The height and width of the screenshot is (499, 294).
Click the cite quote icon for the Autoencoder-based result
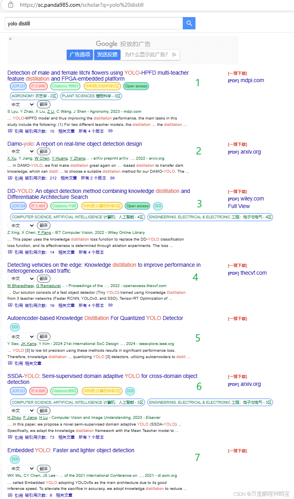10,363
